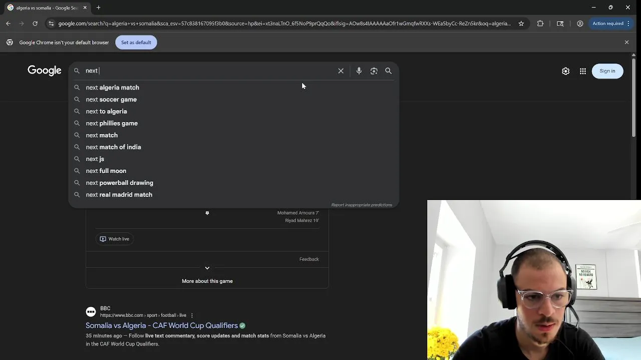Choose suggestion next algeria match
641x360 pixels.
[x=233, y=87]
